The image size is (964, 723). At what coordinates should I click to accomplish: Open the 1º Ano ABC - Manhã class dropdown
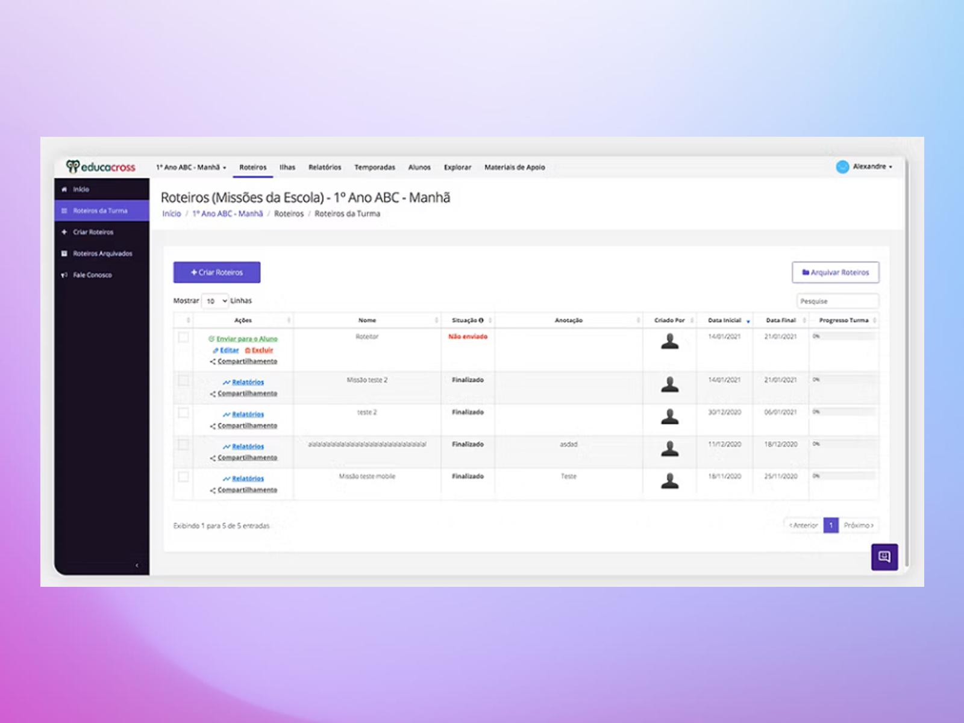(x=191, y=167)
